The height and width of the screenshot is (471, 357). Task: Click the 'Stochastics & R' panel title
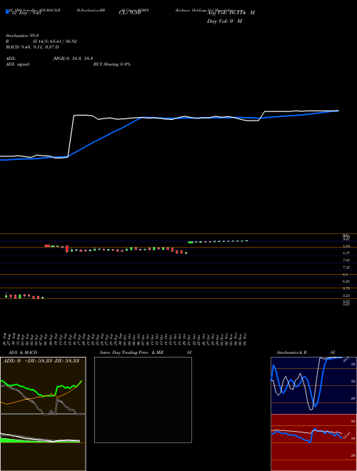[292, 353]
